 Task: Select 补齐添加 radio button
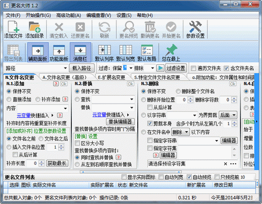38,99
